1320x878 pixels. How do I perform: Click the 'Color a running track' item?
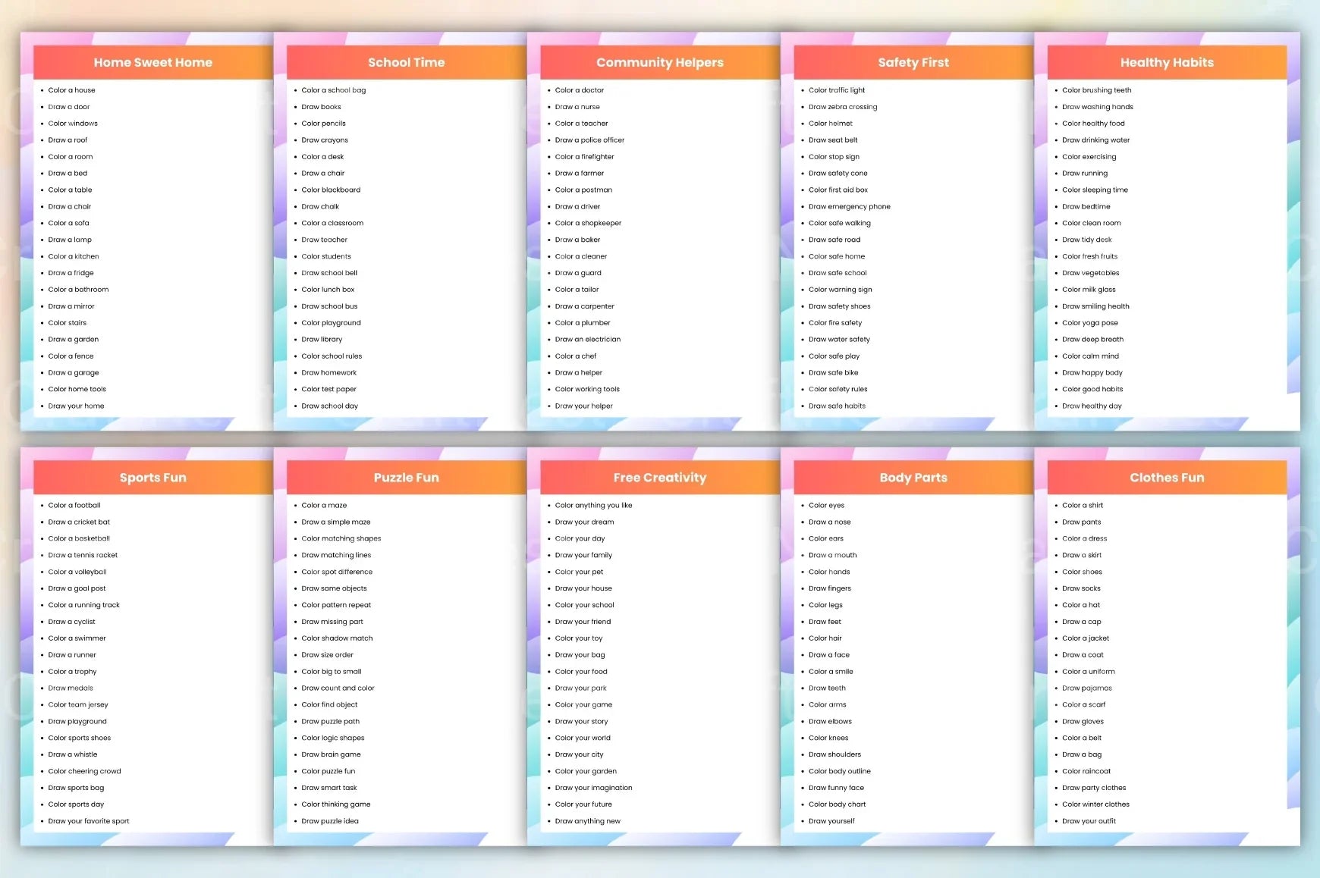(83, 606)
